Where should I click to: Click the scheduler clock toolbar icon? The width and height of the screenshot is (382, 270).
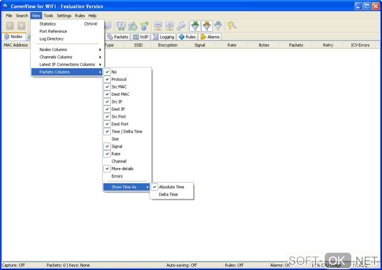coord(133,26)
